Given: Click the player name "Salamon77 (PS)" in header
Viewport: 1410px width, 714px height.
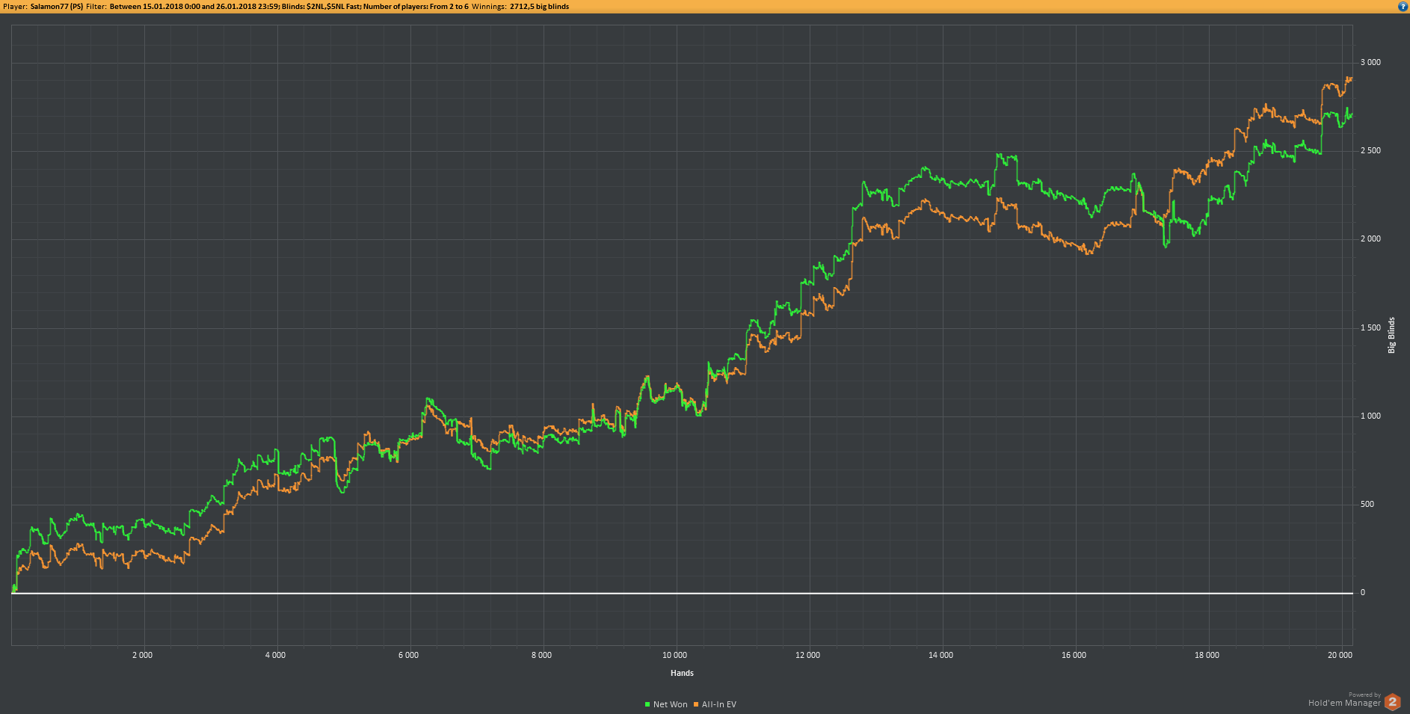Looking at the screenshot, I should [x=57, y=7].
